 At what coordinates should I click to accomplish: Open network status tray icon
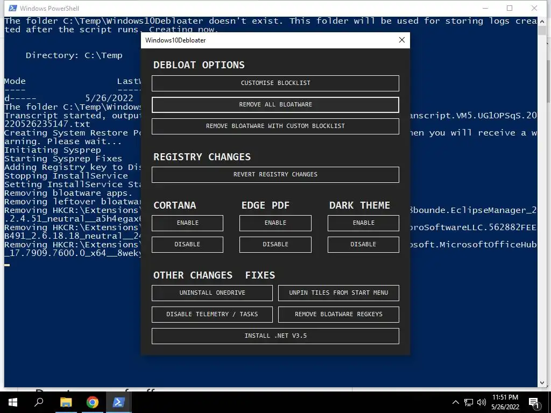click(x=469, y=402)
